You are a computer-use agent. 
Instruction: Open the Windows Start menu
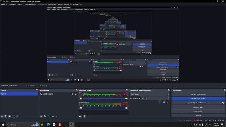pos(3,125)
